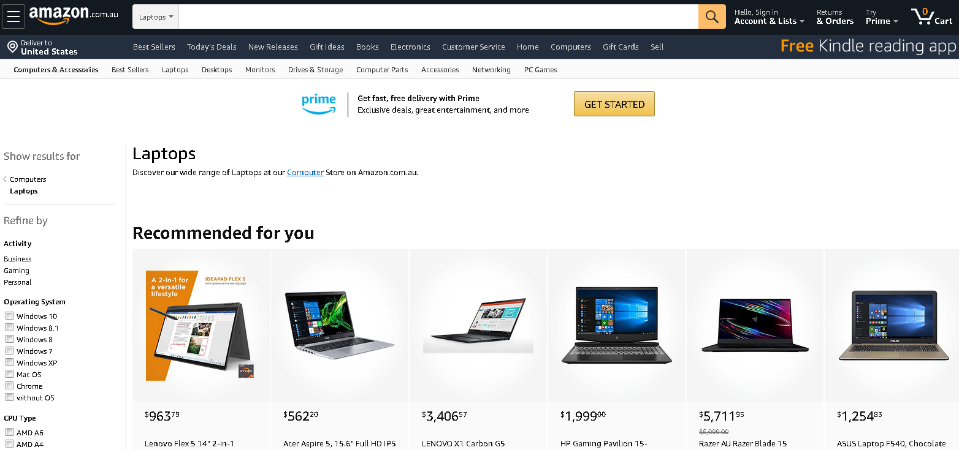Open the shopping cart icon

(931, 17)
